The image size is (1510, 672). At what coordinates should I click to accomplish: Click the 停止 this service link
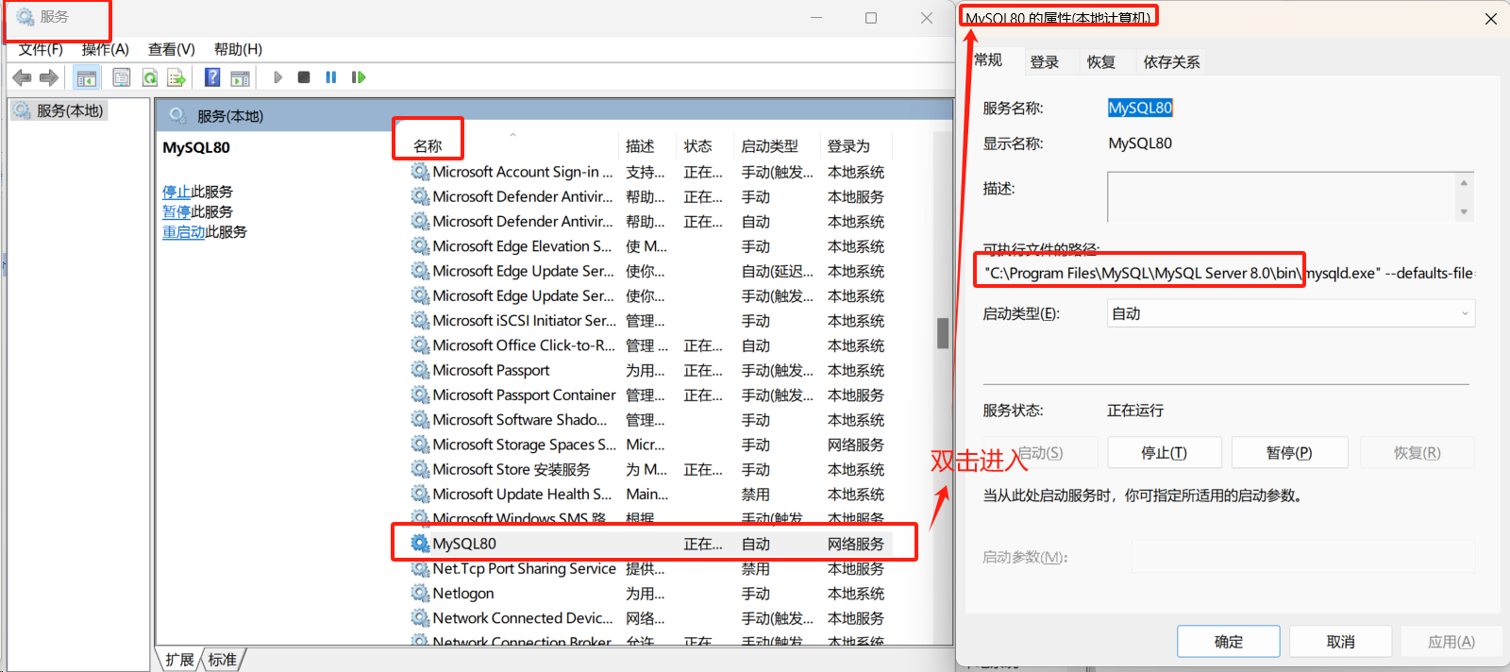pos(176,192)
